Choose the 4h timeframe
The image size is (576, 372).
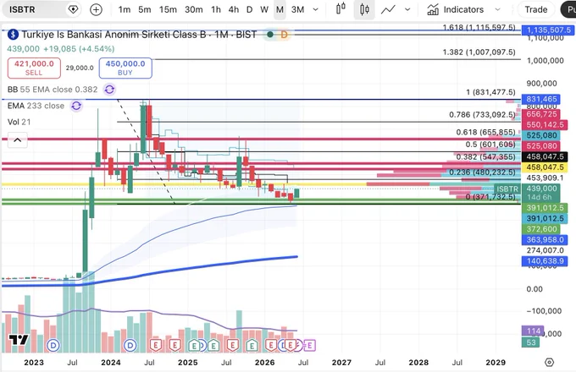233,9
